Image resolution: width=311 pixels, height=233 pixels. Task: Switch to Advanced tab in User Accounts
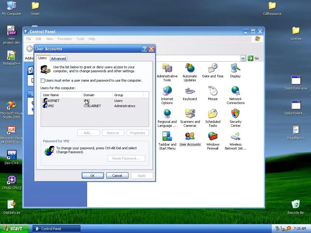pyautogui.click(x=58, y=59)
